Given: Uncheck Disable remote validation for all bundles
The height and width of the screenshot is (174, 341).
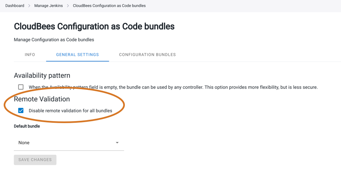Looking at the screenshot, I should click(x=21, y=110).
